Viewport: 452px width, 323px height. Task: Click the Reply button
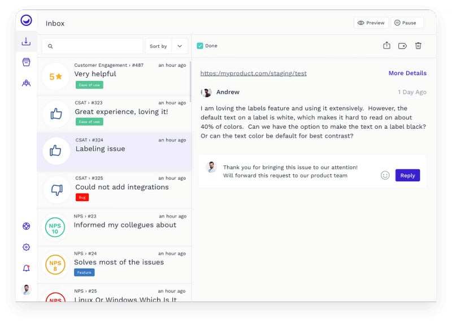click(407, 175)
